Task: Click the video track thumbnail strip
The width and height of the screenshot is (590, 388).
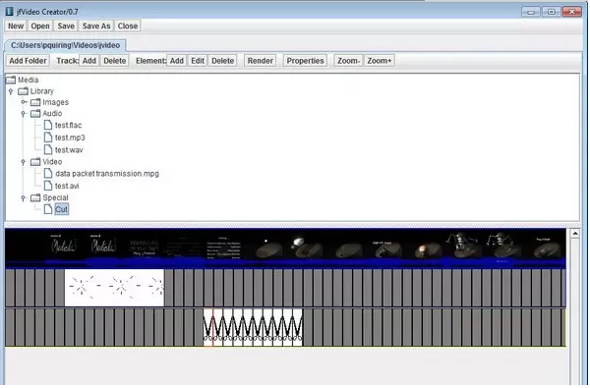Action: pos(285,249)
